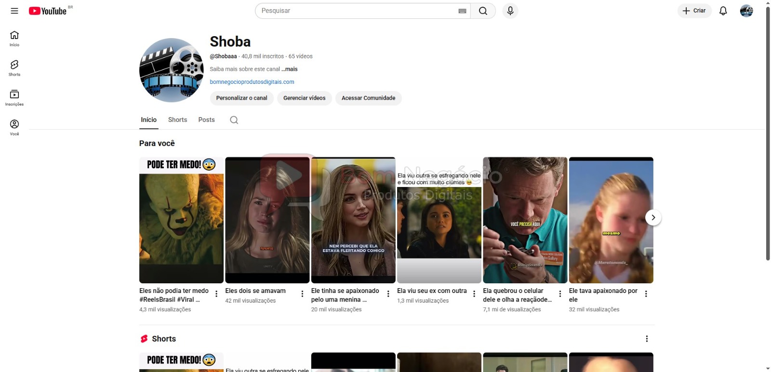Click the page vertical scrollbar
Viewport: 771px width, 372px height.
tap(768, 145)
